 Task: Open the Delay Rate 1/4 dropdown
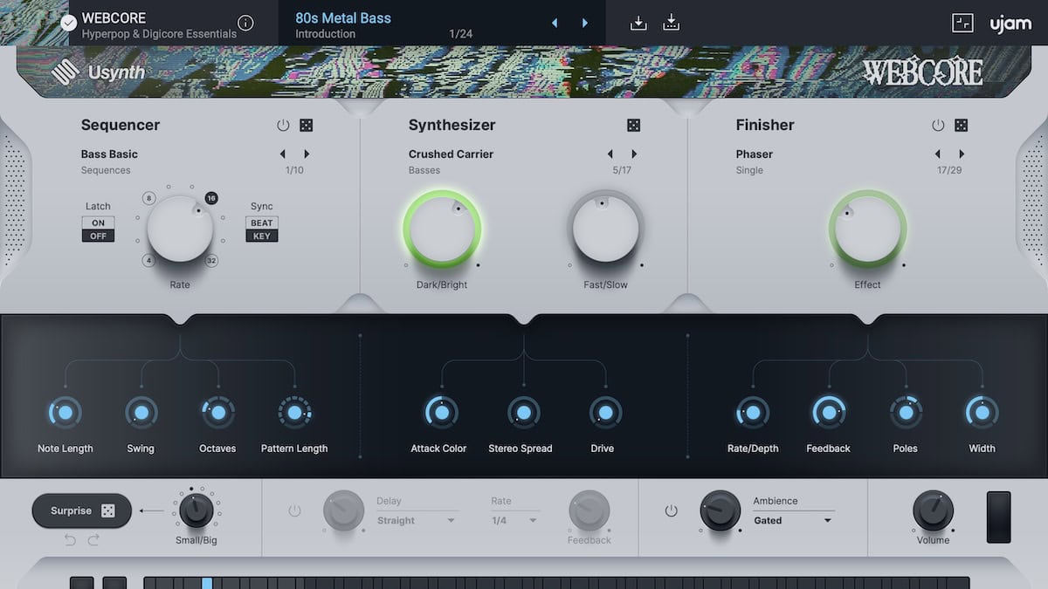point(514,521)
